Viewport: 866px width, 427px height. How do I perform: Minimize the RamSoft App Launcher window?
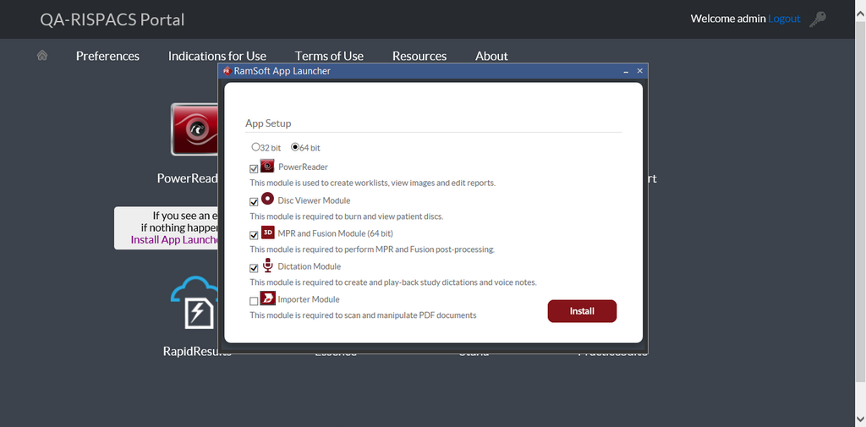click(x=626, y=72)
